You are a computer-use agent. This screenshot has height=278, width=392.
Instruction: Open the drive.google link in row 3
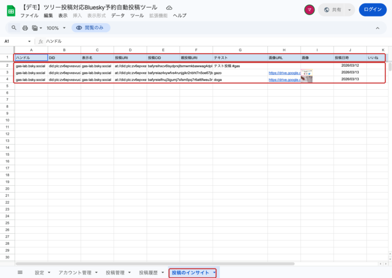[x=284, y=73]
